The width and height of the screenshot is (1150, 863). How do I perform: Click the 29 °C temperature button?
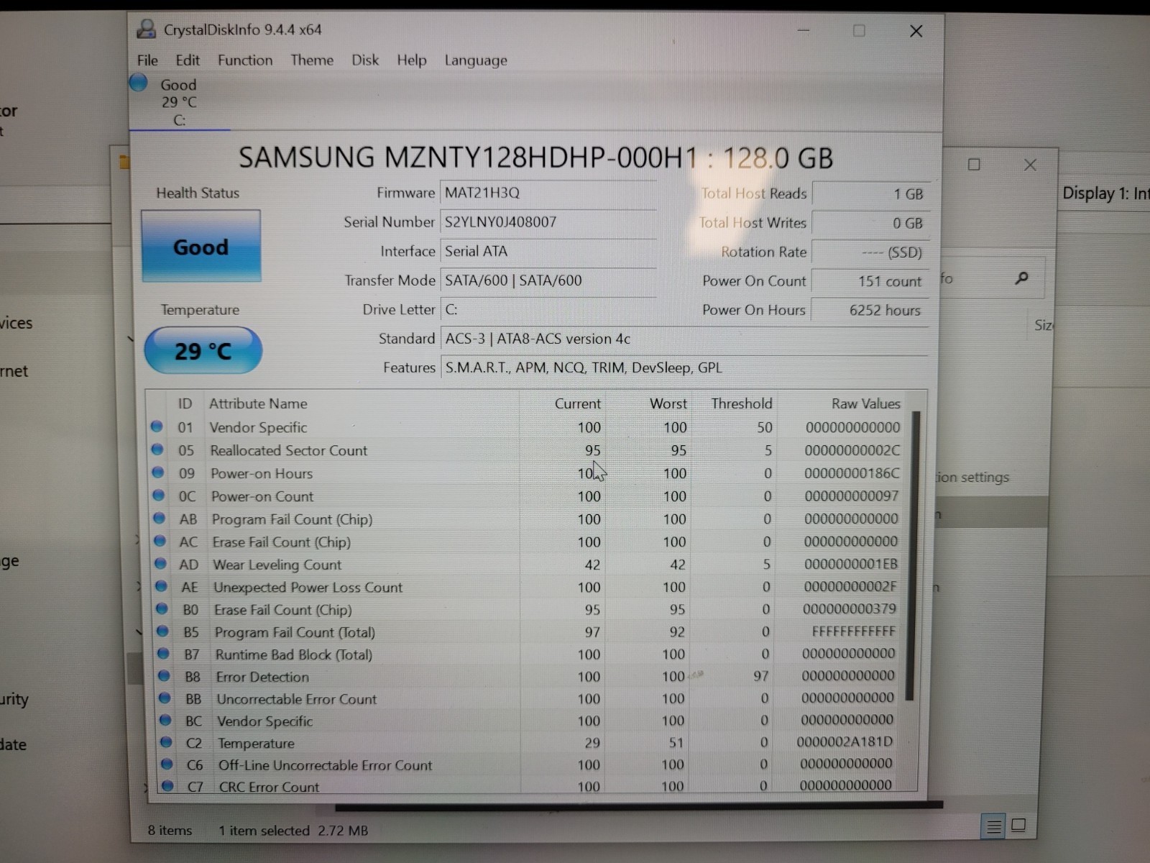[203, 351]
